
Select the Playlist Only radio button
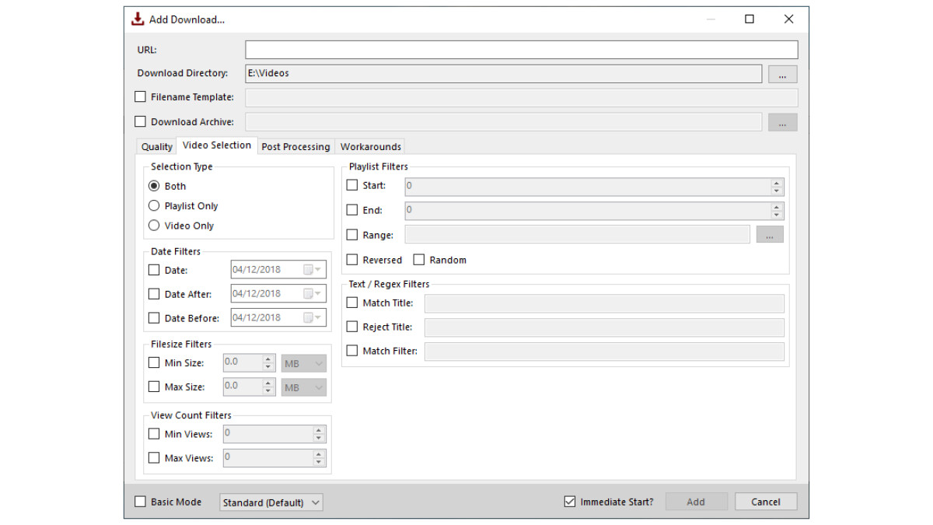pyautogui.click(x=154, y=206)
